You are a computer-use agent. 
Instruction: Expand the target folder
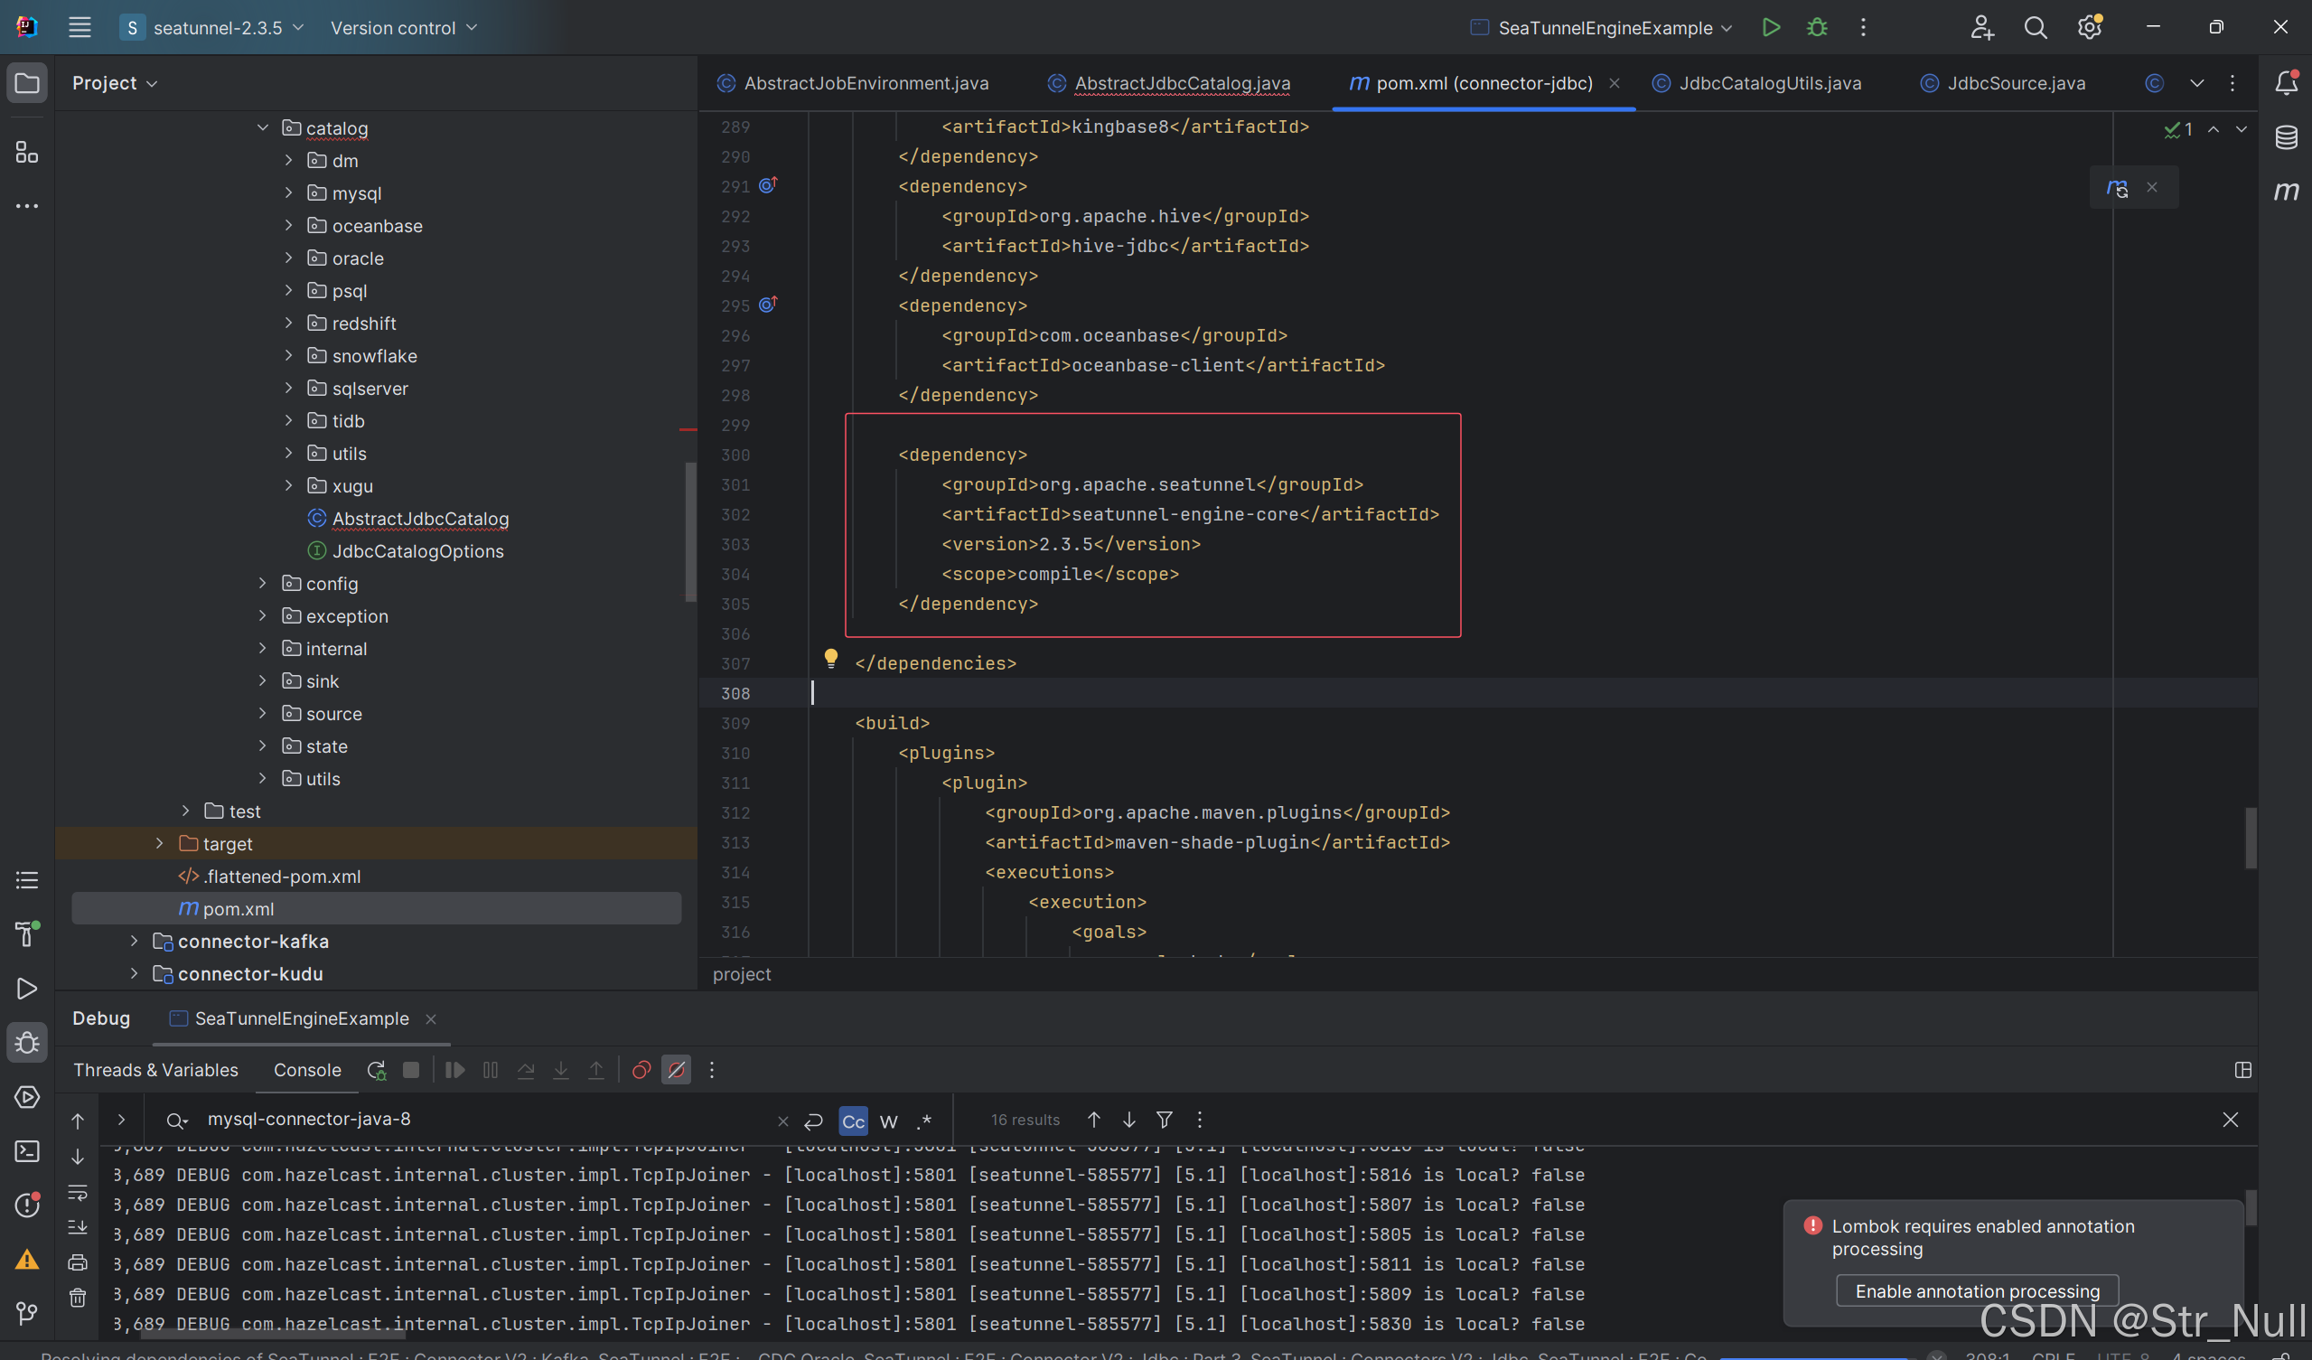pos(159,843)
